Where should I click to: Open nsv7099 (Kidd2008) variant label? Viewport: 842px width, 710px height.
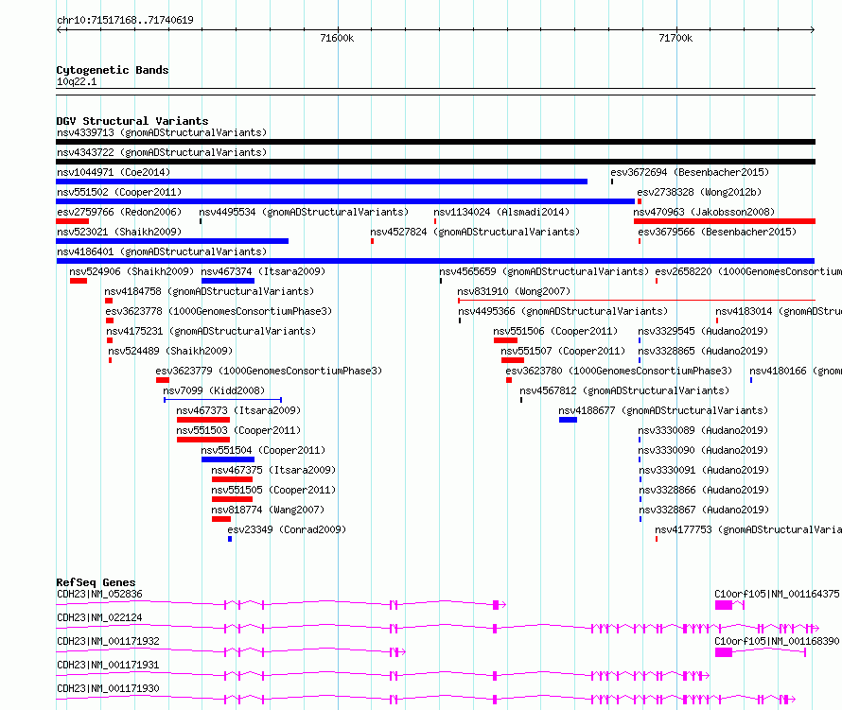point(214,390)
